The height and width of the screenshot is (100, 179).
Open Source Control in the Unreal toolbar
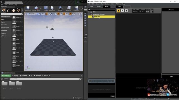pyautogui.click(x=36, y=9)
